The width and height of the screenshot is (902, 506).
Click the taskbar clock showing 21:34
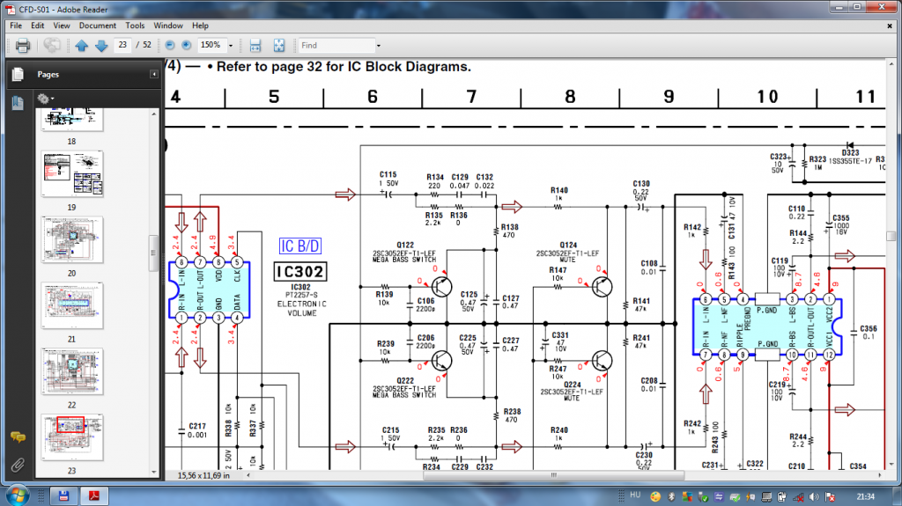(x=865, y=496)
